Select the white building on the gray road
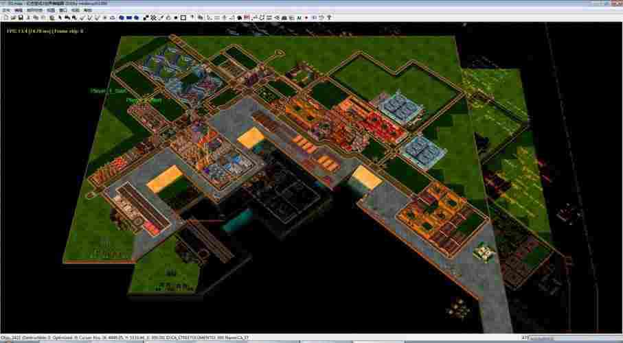Screen dimensions: 623x343 pyautogui.click(x=484, y=252)
